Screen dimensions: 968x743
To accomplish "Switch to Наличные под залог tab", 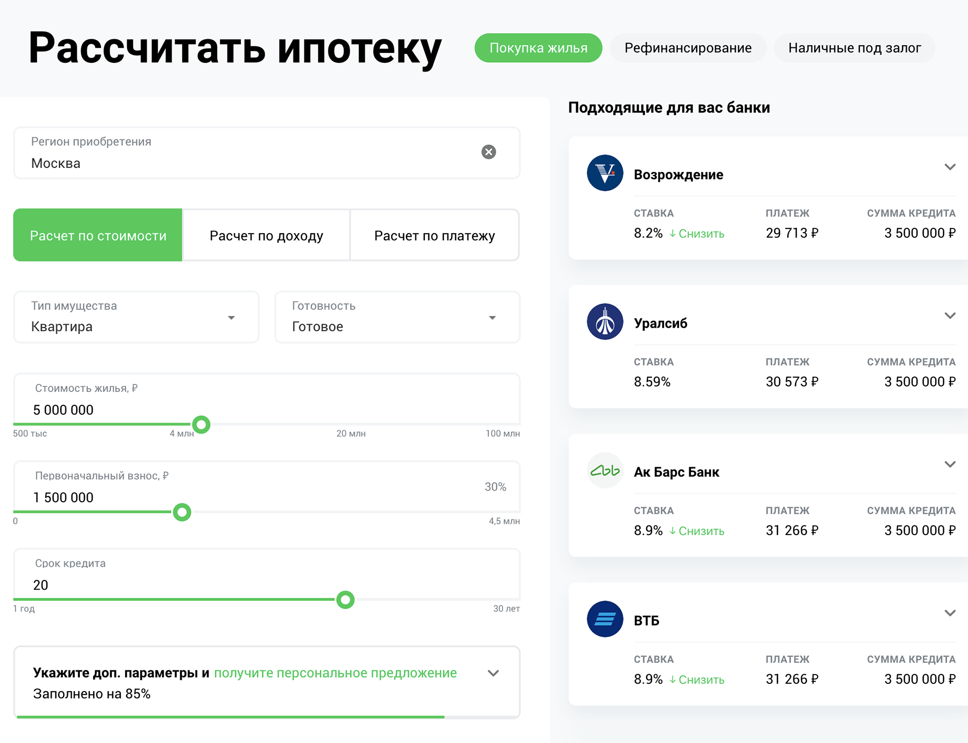I will tap(854, 48).
